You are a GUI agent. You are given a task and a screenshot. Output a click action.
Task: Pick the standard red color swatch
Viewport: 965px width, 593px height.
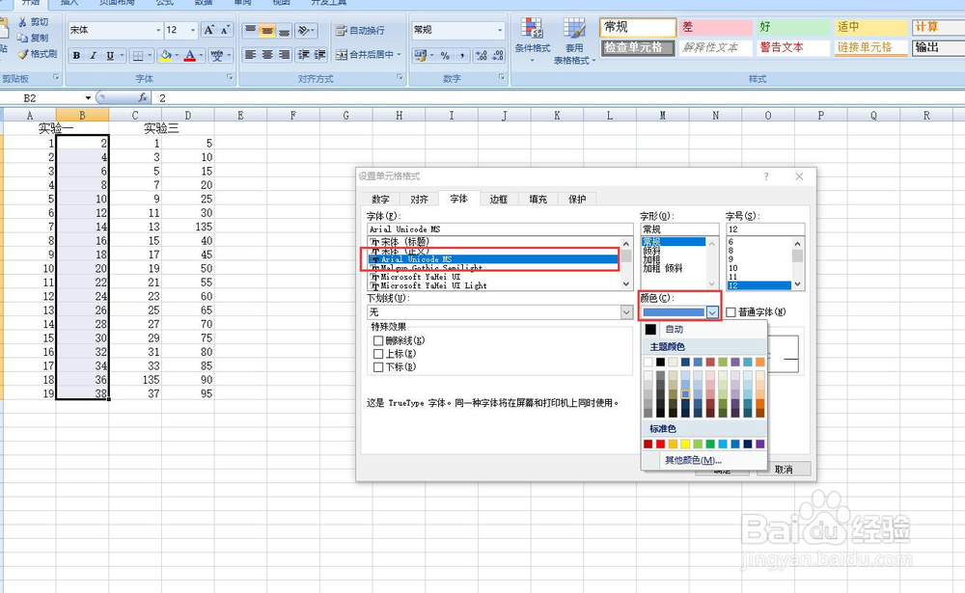(660, 445)
